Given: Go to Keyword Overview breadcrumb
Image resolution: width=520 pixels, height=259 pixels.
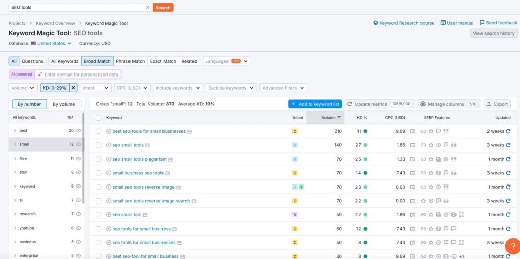Looking at the screenshot, I should point(55,23).
